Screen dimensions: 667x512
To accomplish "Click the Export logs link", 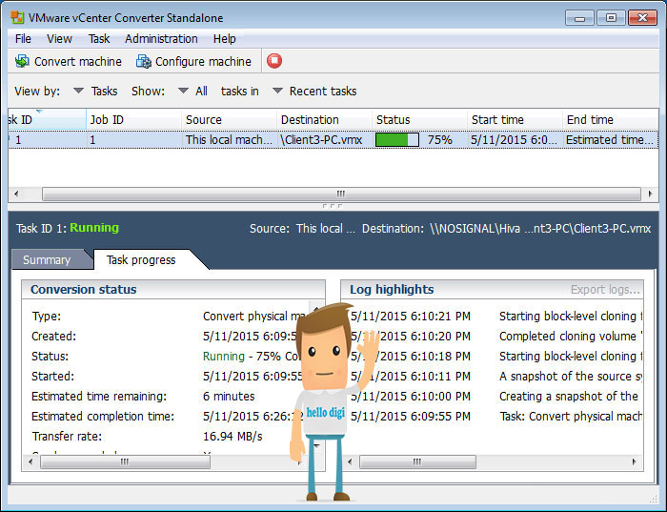I will tap(605, 290).
